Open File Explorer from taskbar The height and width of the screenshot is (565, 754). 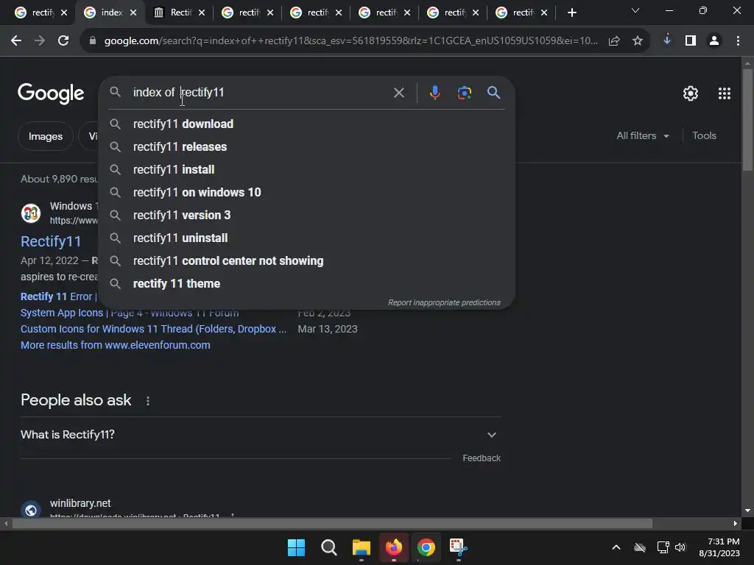tap(361, 547)
